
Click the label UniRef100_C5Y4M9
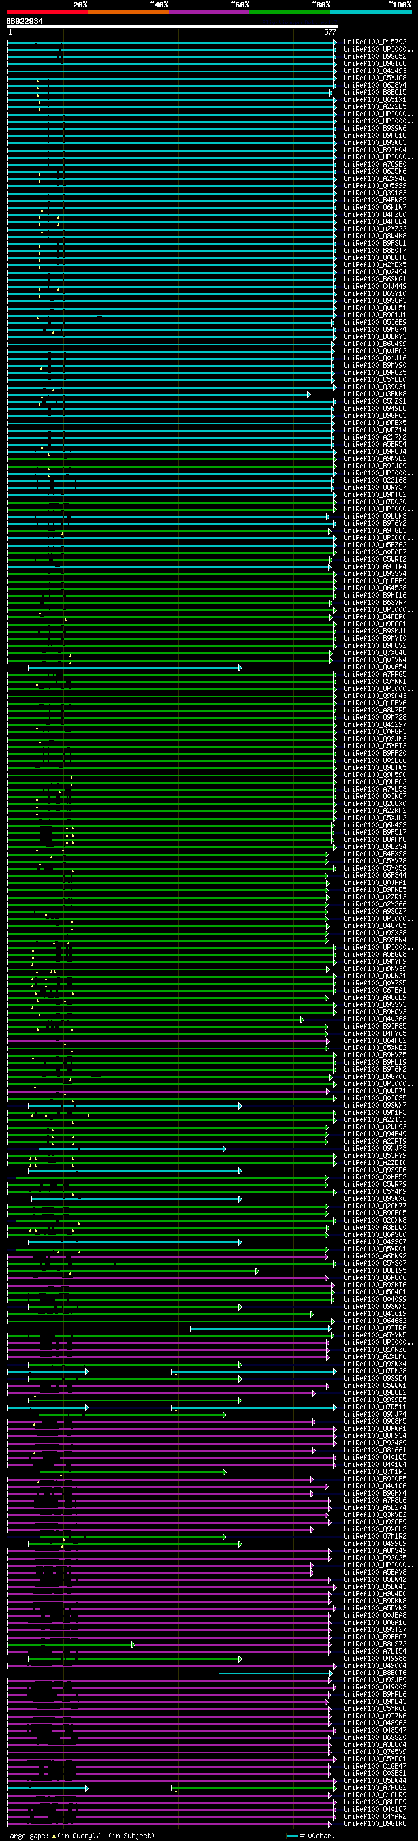pyautogui.click(x=375, y=1191)
